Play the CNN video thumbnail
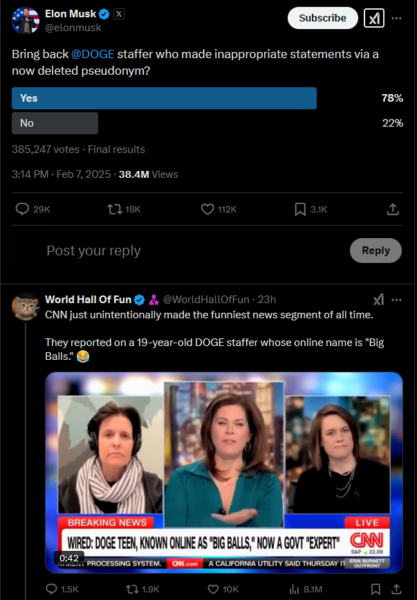417x600 pixels. (x=224, y=472)
